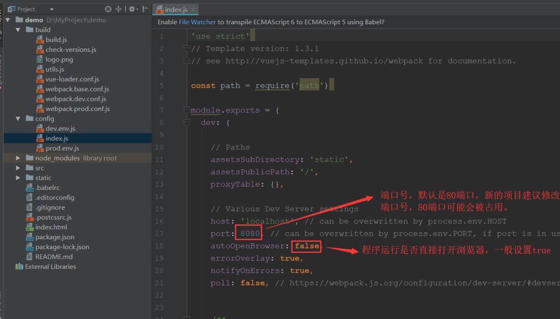Select build.js in the project tree
Viewport: 560px width, 319px height.
click(56, 40)
